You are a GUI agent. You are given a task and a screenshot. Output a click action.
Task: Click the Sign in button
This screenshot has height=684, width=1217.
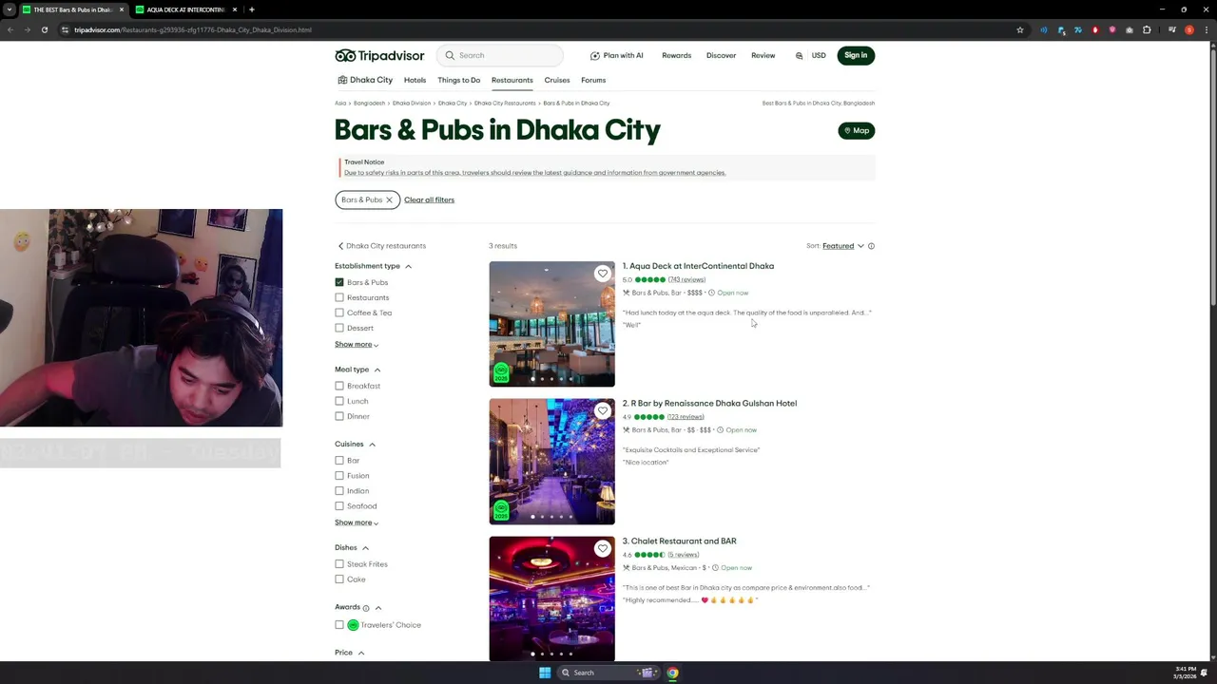[856, 55]
